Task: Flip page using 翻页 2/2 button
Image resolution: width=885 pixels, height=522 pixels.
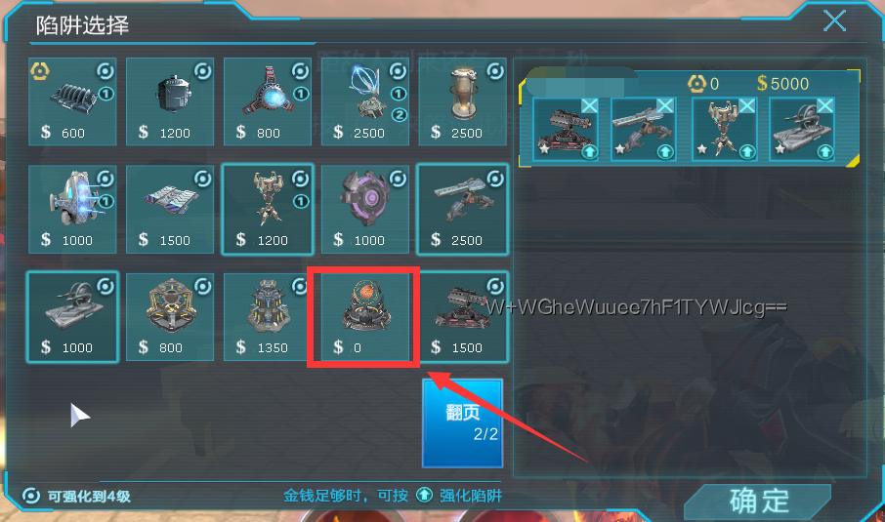Action: 462,423
